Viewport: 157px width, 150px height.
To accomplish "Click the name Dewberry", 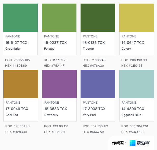I will [x=51, y=115].
